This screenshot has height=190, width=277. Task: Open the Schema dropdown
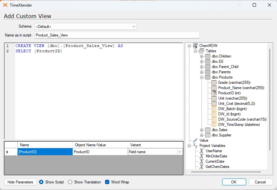point(134,27)
